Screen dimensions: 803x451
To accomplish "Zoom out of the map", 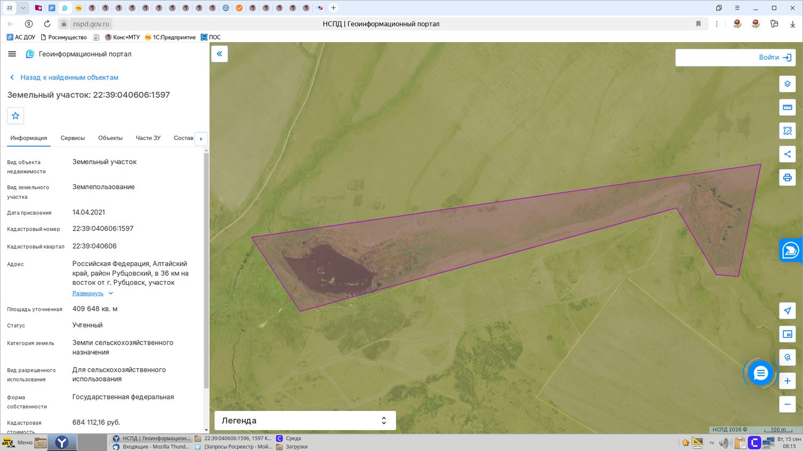I will point(787,405).
